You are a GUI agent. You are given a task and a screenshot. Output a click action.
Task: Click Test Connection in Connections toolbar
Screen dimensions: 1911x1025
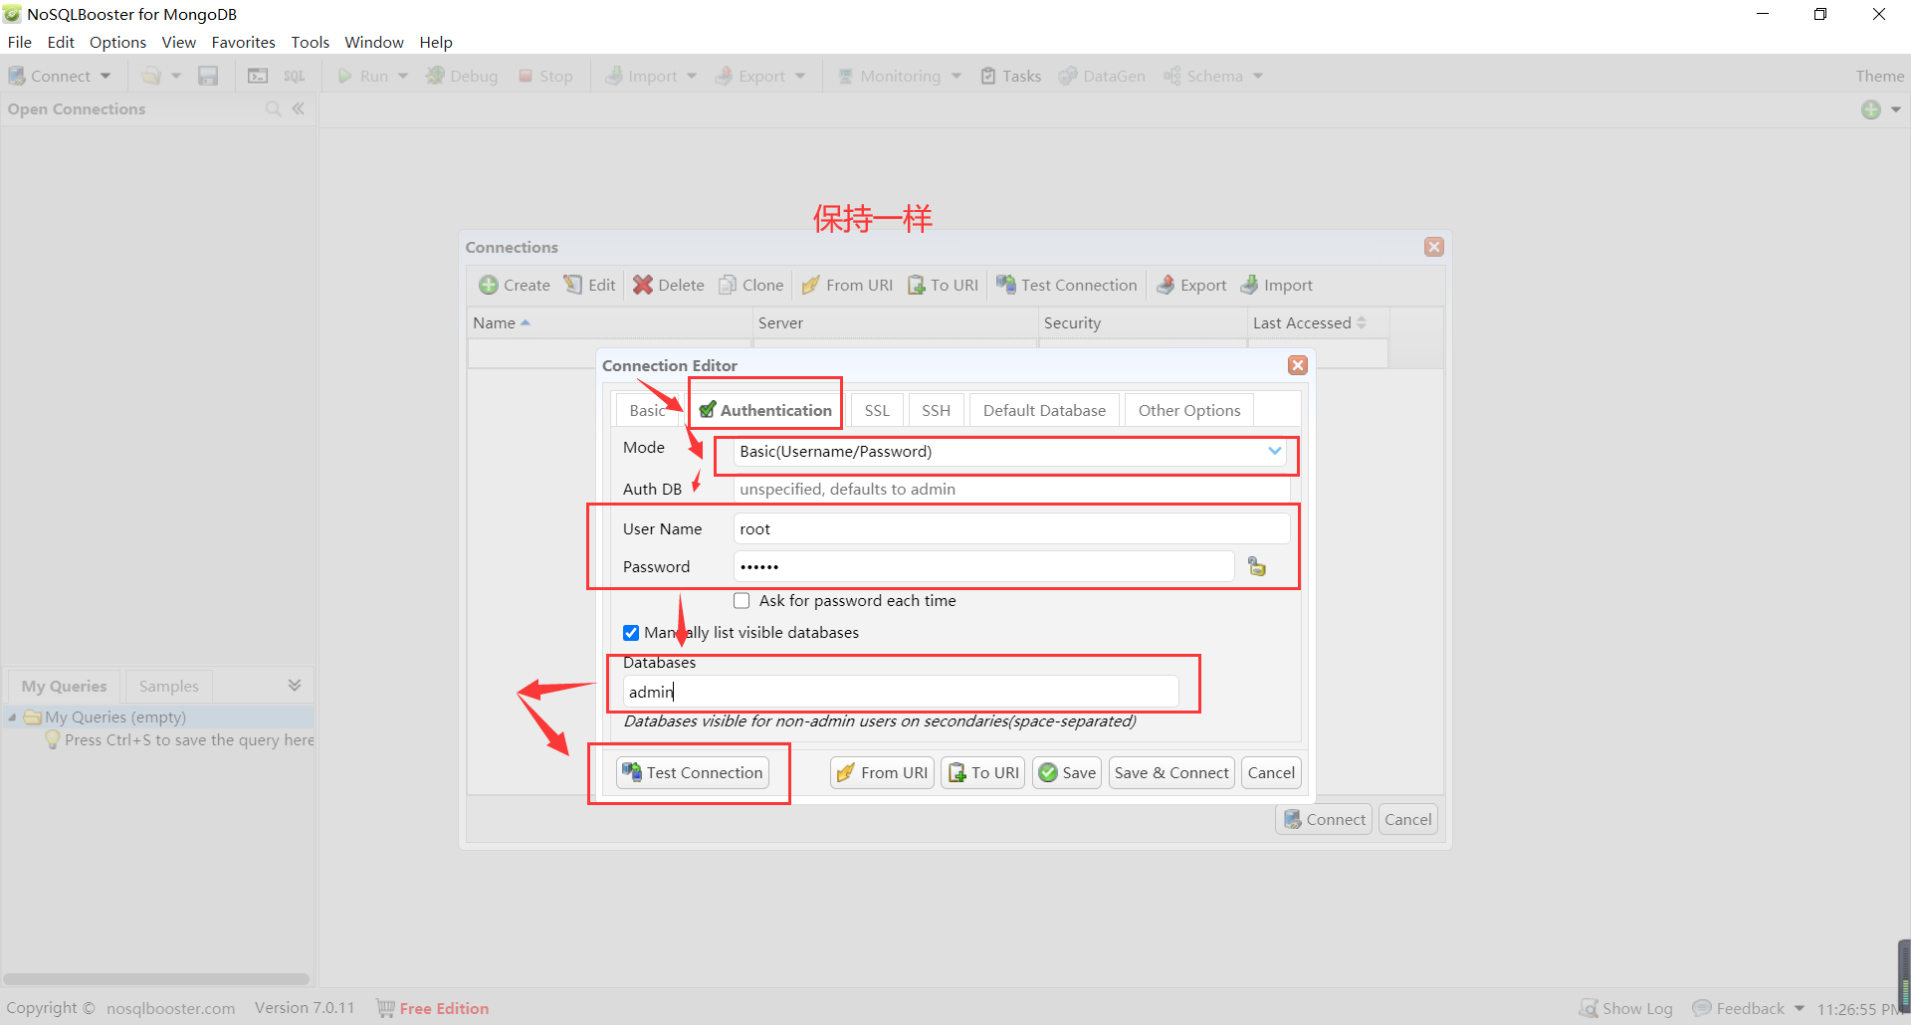[x=1066, y=285]
